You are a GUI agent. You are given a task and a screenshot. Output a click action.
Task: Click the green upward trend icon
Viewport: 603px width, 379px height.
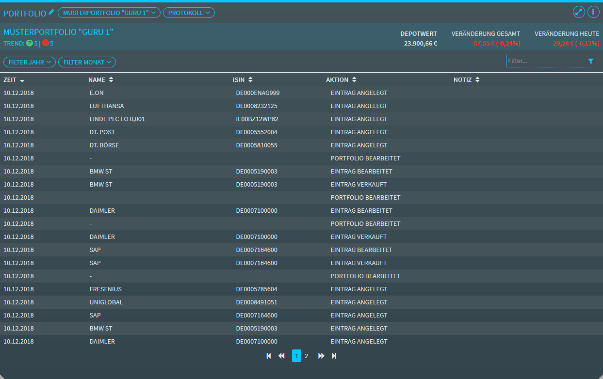point(29,43)
